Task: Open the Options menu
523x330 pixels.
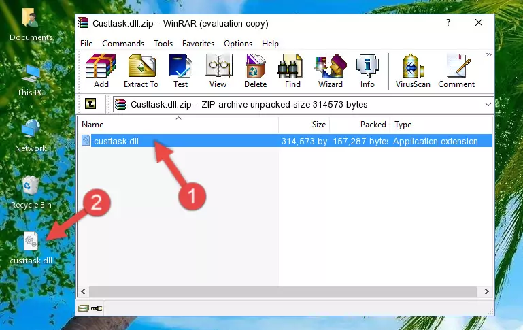Action: [x=238, y=44]
